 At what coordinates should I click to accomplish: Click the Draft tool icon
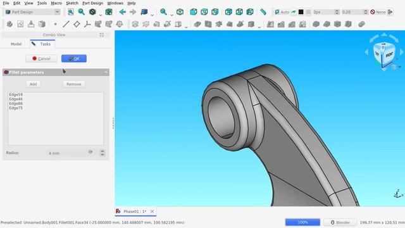point(337,24)
